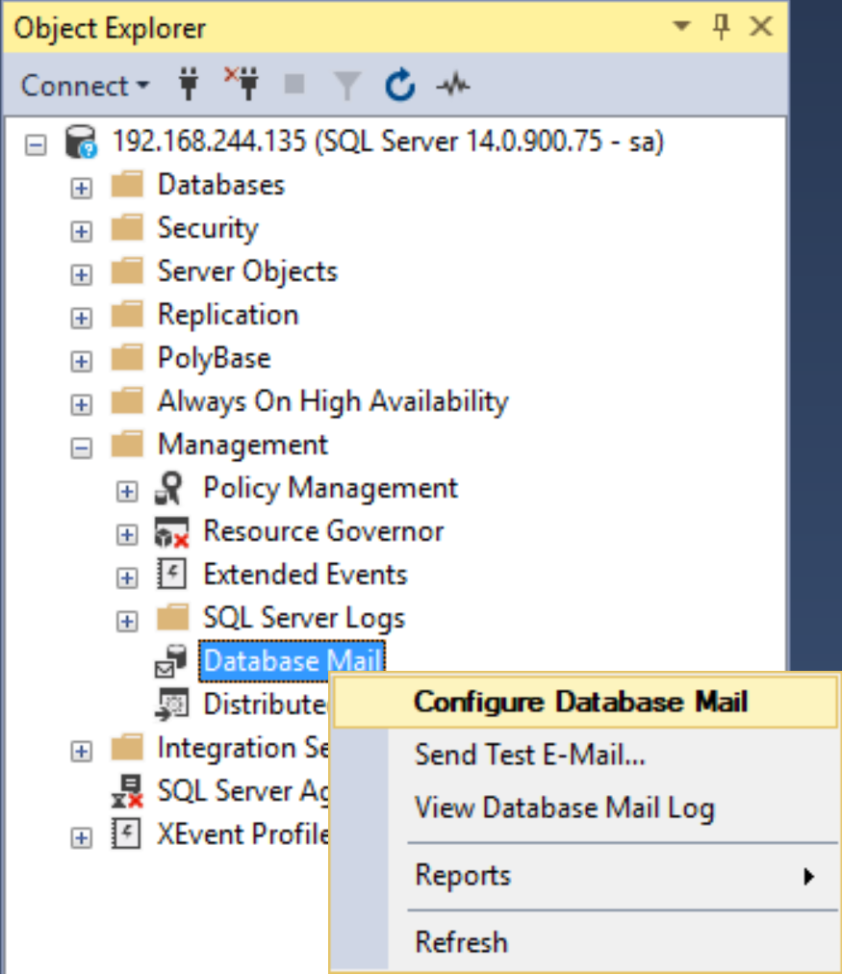
Task: Click the Distributed Transaction Coordinator icon
Action: [171, 705]
